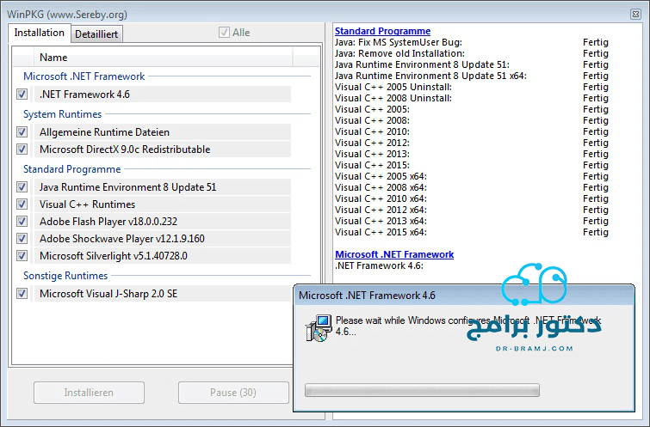
Task: Select the Microsoft DirectX 9.0c Redistributable row
Action: coord(163,149)
